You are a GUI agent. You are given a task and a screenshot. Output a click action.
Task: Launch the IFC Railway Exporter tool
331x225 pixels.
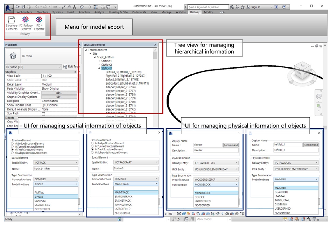pyautogui.click(x=26, y=23)
